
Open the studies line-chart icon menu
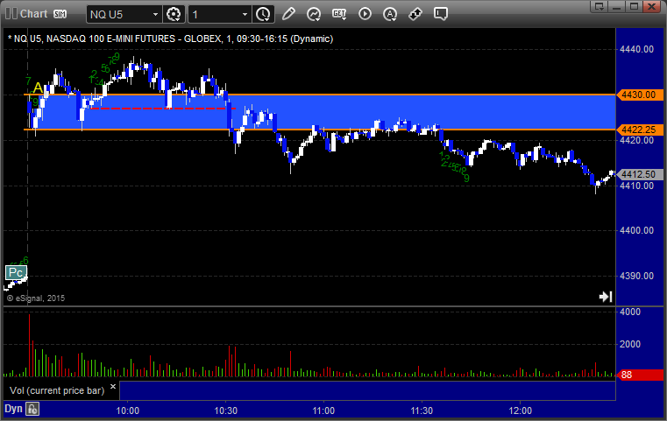[x=314, y=14]
